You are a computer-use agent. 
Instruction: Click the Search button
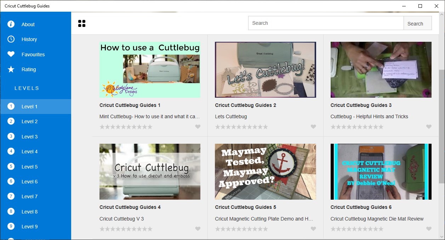(x=417, y=23)
